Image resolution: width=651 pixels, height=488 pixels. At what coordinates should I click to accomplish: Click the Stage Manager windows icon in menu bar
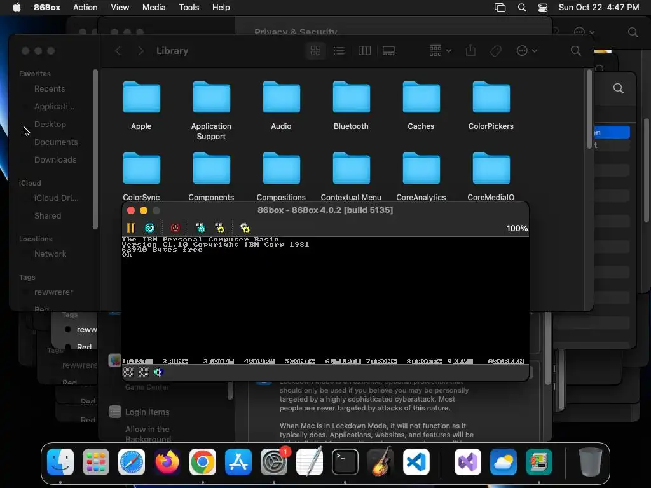click(x=500, y=8)
